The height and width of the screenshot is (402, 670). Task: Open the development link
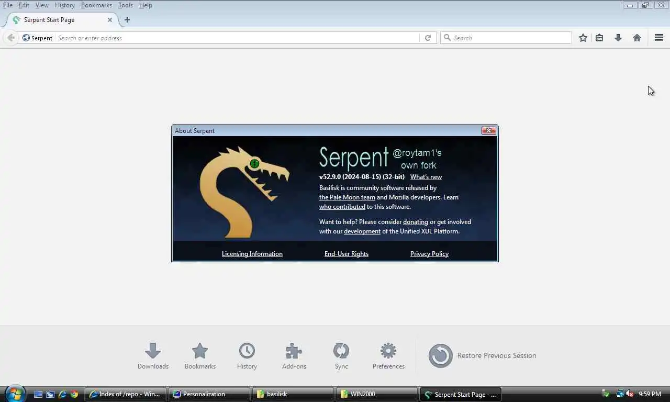pos(362,231)
